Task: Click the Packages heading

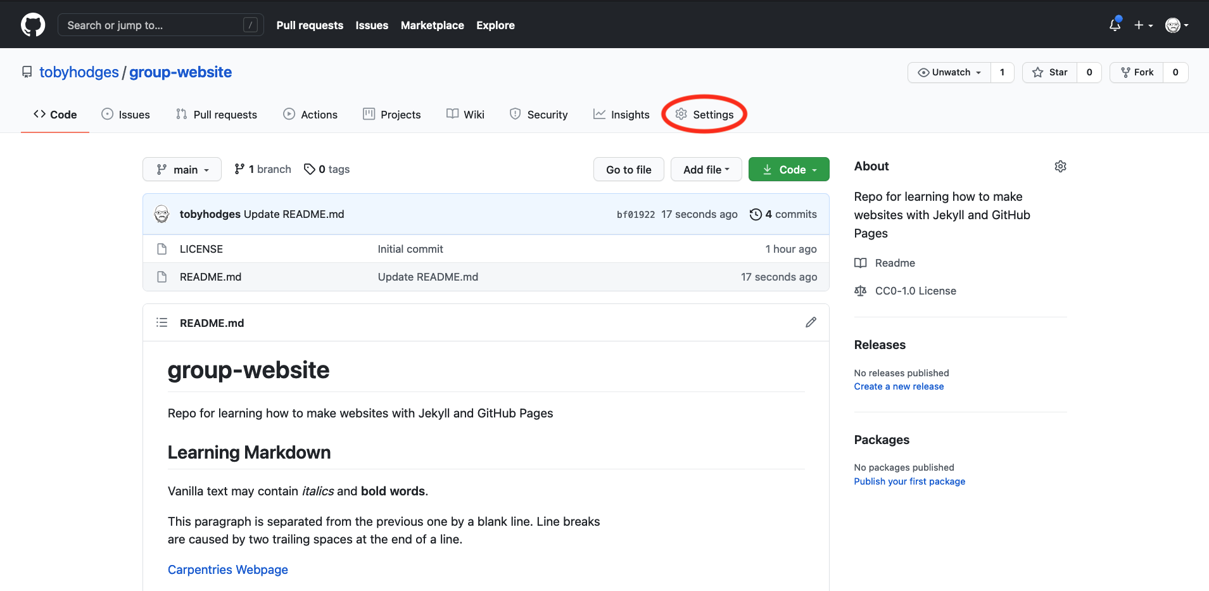Action: [882, 440]
